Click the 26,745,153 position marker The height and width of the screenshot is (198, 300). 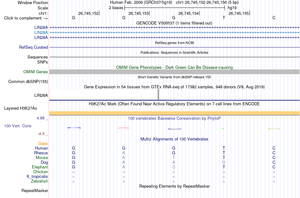coord(139,13)
